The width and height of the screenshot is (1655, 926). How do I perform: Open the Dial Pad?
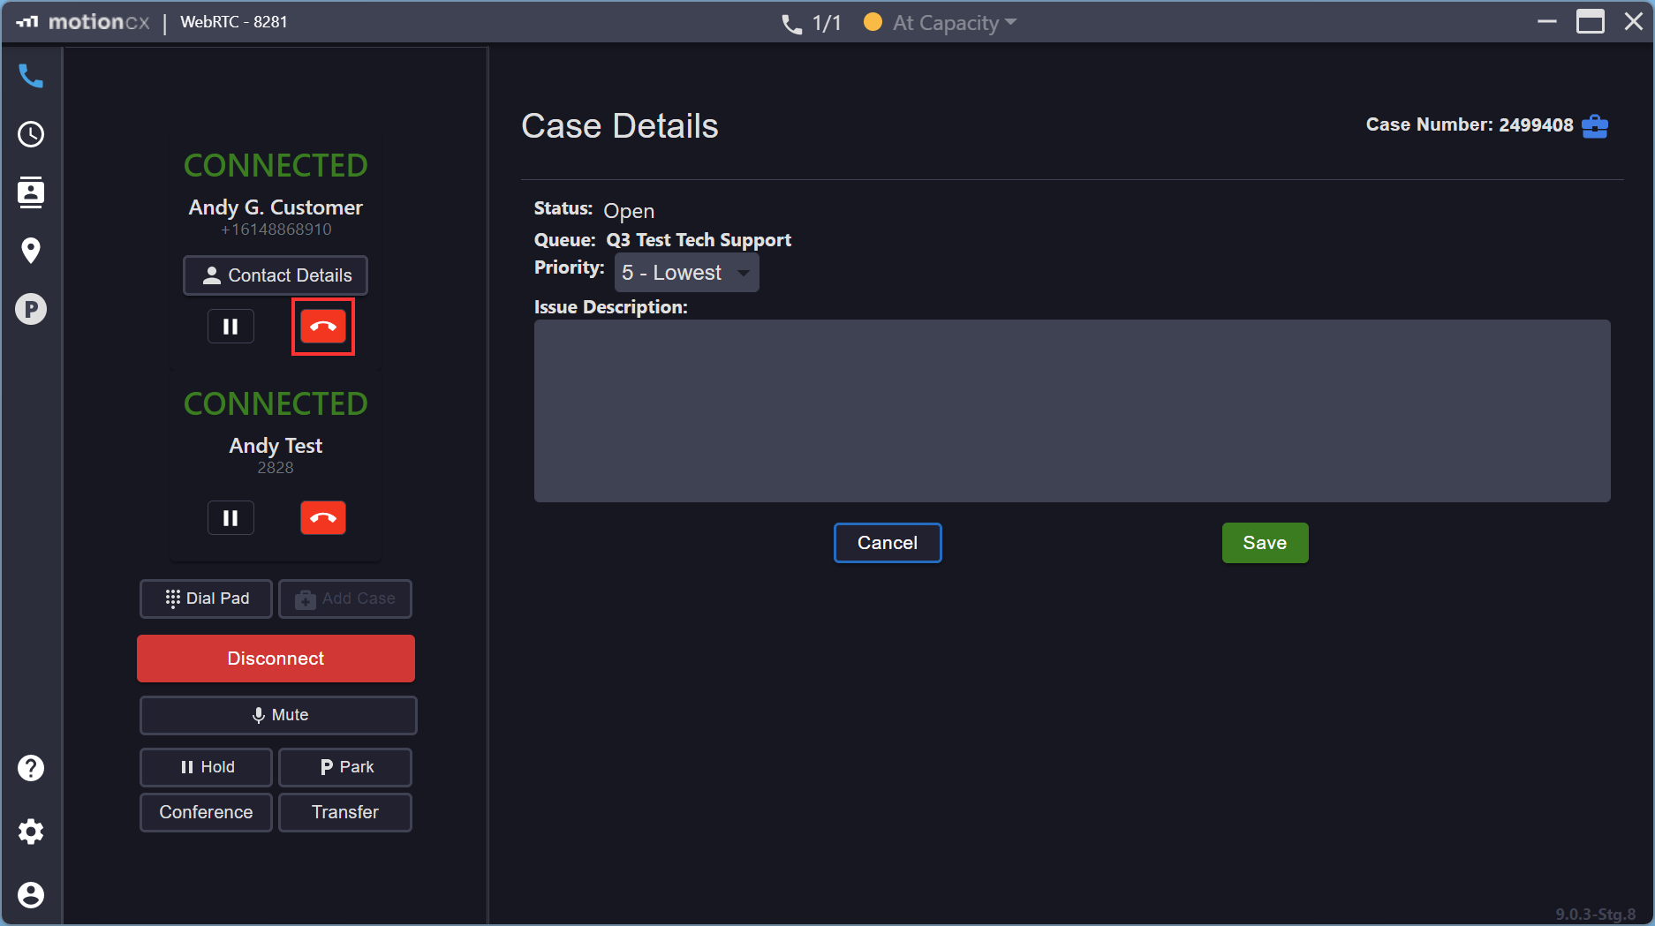pyautogui.click(x=206, y=599)
